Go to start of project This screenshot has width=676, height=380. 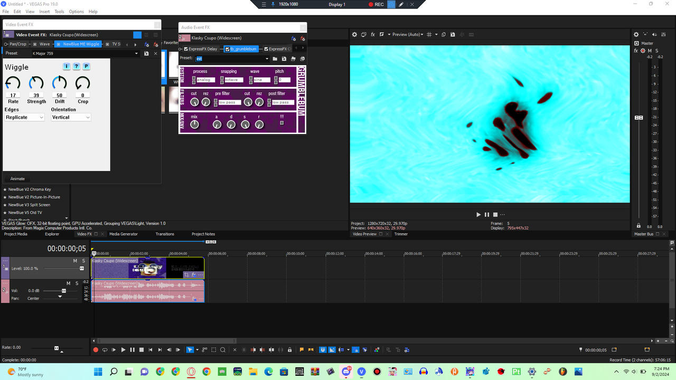point(151,349)
